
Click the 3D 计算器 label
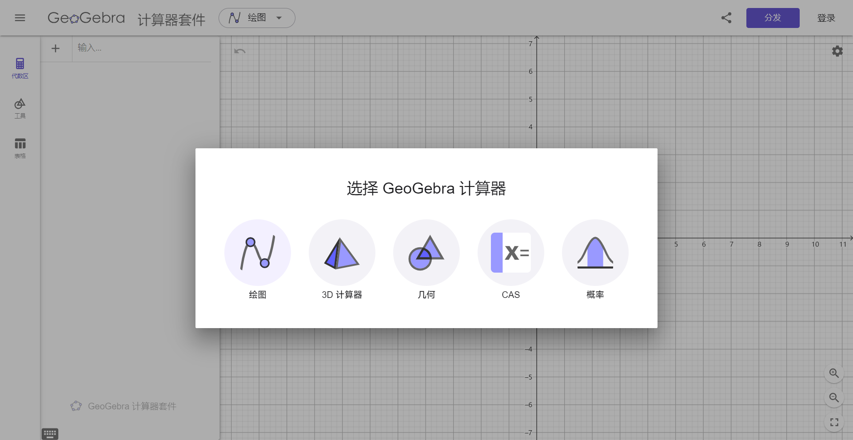click(342, 295)
